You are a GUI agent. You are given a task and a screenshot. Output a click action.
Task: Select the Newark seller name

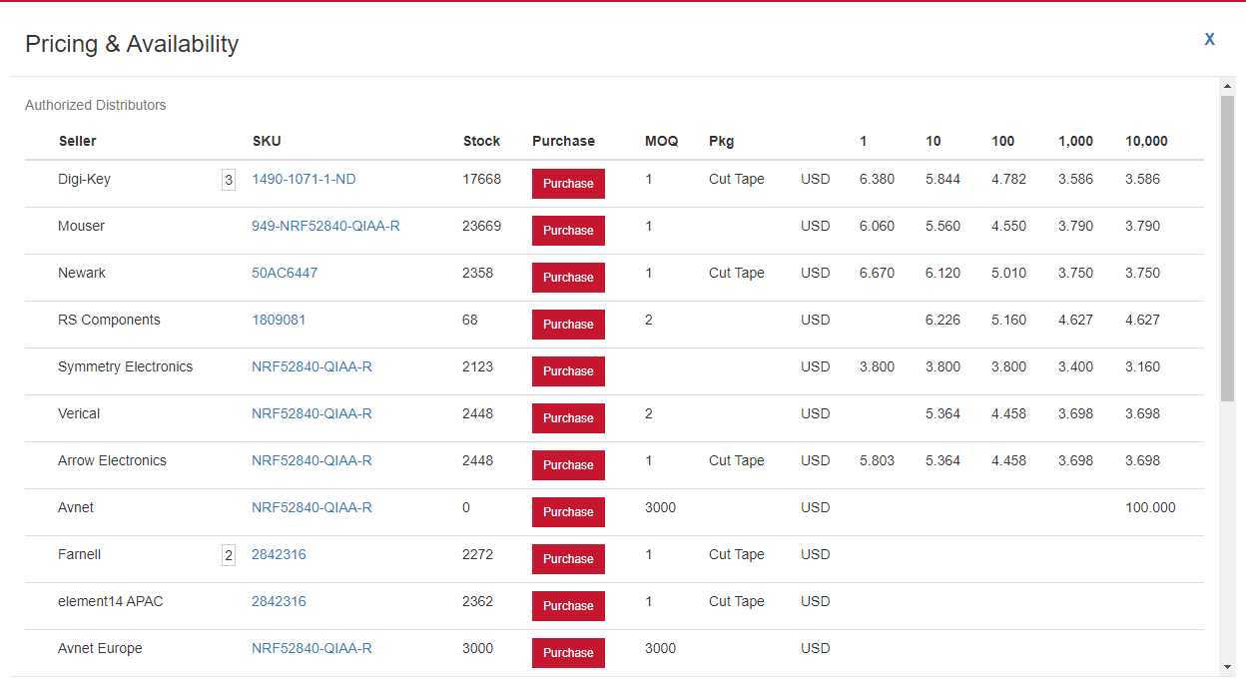point(82,274)
